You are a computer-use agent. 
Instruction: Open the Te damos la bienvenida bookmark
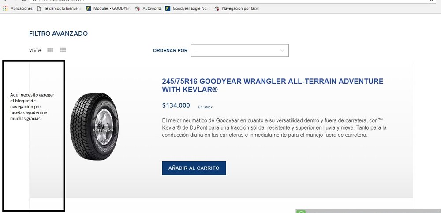[x=60, y=8]
